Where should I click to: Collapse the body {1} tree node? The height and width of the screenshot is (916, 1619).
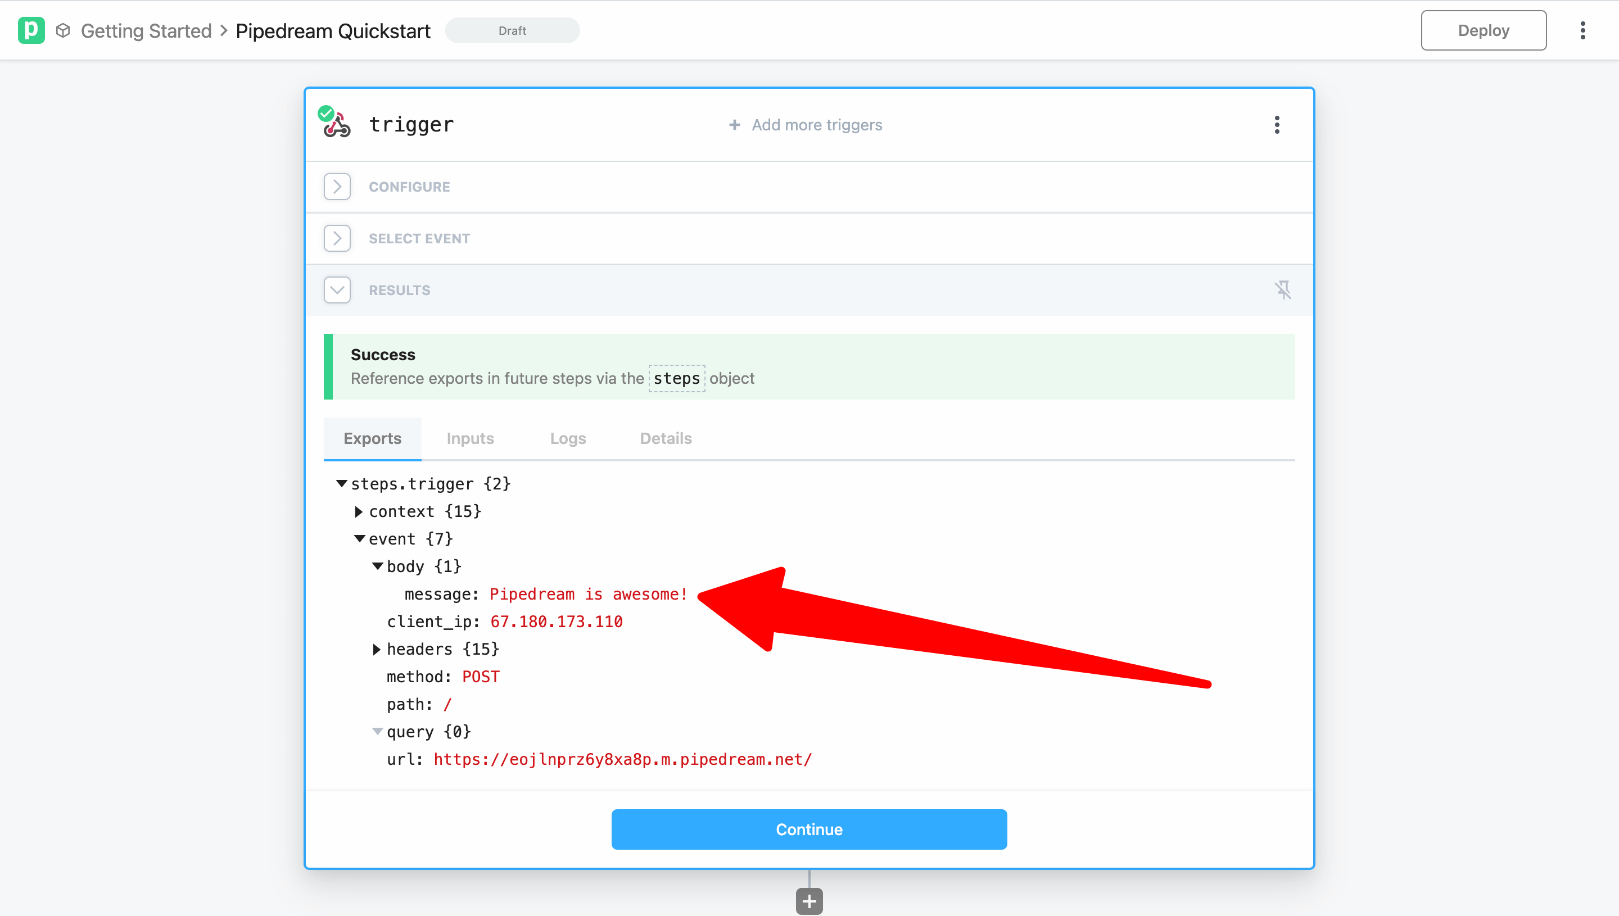[x=378, y=566]
